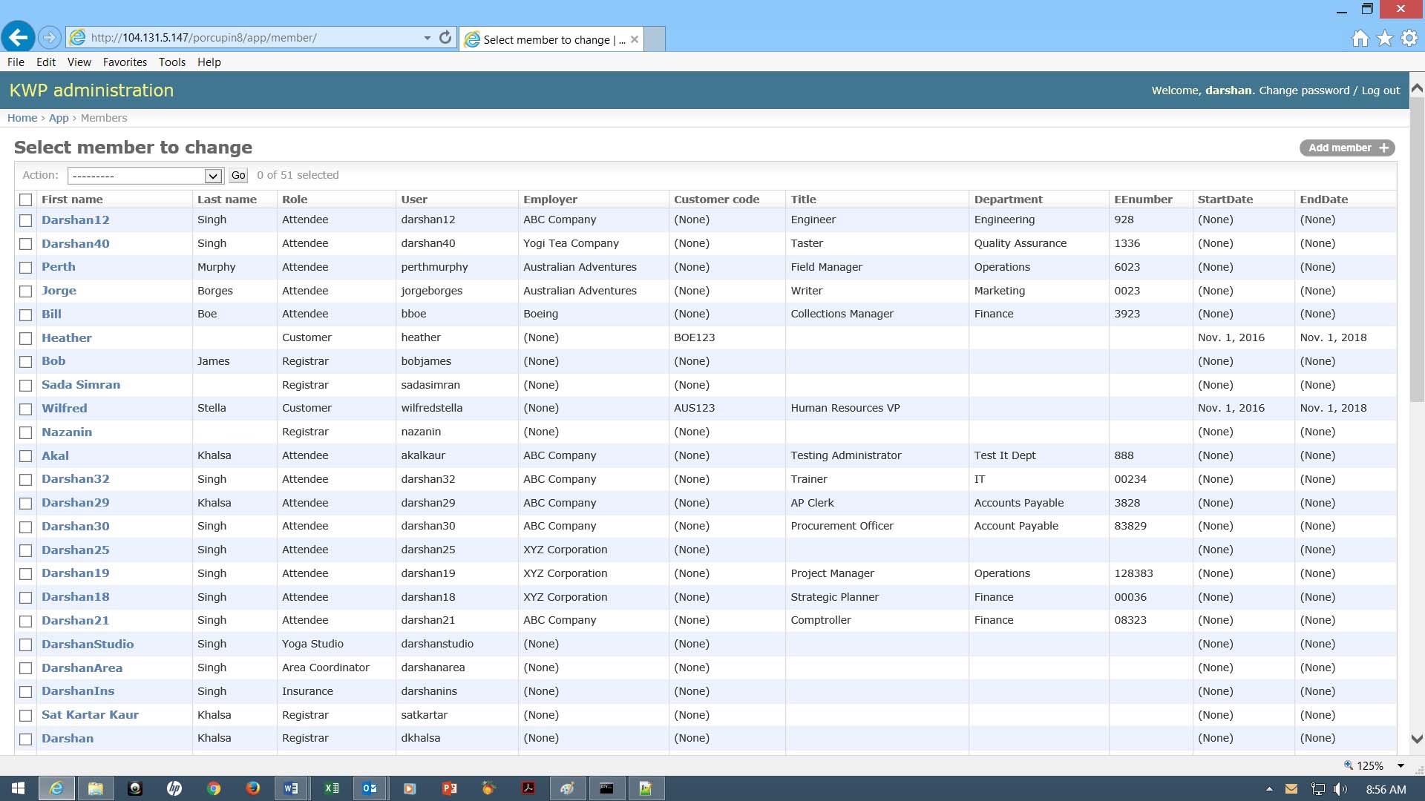Click the browser back arrow button
Image resolution: width=1425 pixels, height=801 pixels.
point(18,37)
